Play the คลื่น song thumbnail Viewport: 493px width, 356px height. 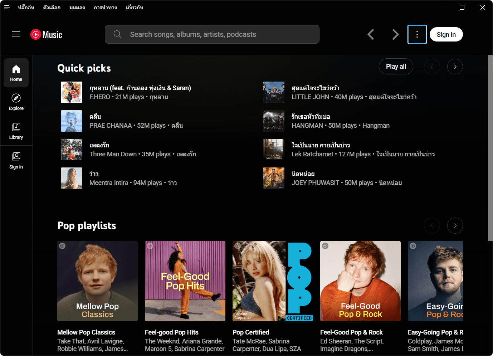[x=72, y=121]
